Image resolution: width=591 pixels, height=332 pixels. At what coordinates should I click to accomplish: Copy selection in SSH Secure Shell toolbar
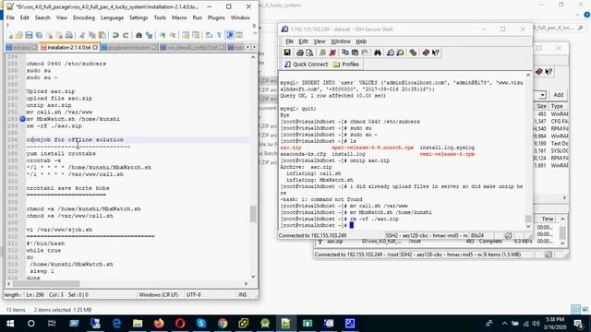(x=344, y=53)
